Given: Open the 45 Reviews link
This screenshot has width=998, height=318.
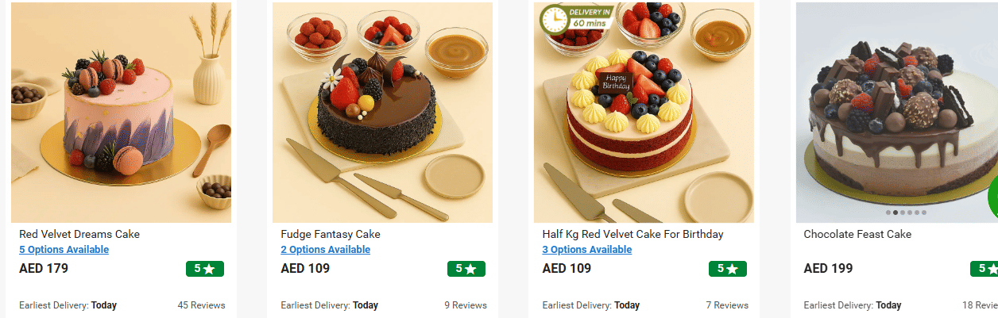Looking at the screenshot, I should 202,305.
